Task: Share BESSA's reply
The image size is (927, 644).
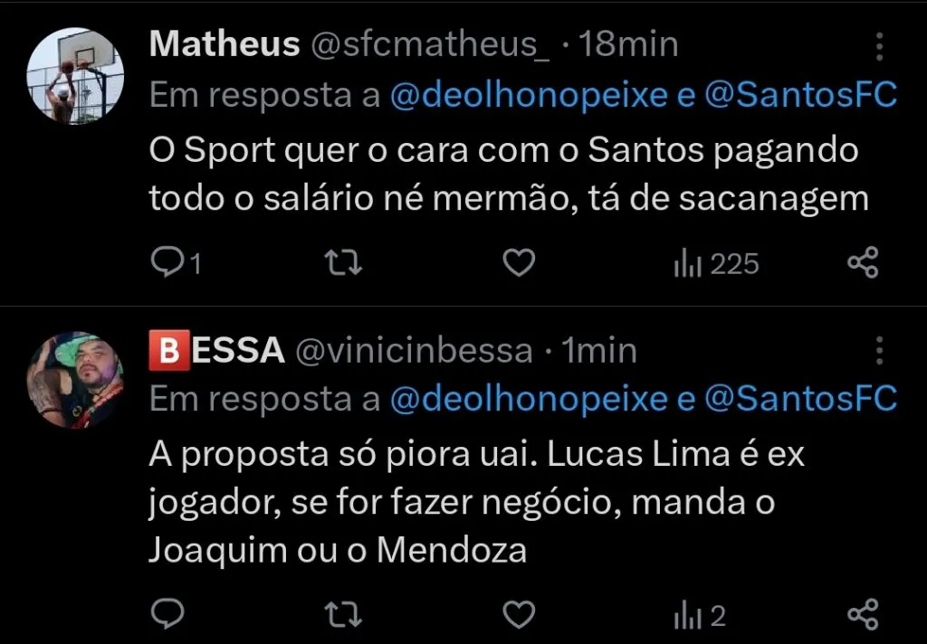Action: (863, 613)
